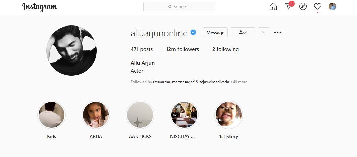Click the verified badge next to alluarjunonline
The width and height of the screenshot is (357, 157).
pos(193,32)
